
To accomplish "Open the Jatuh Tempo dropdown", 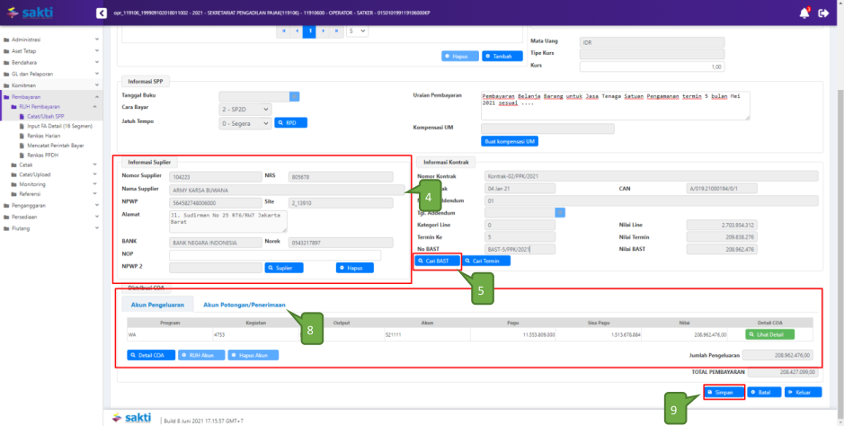I will tap(244, 122).
